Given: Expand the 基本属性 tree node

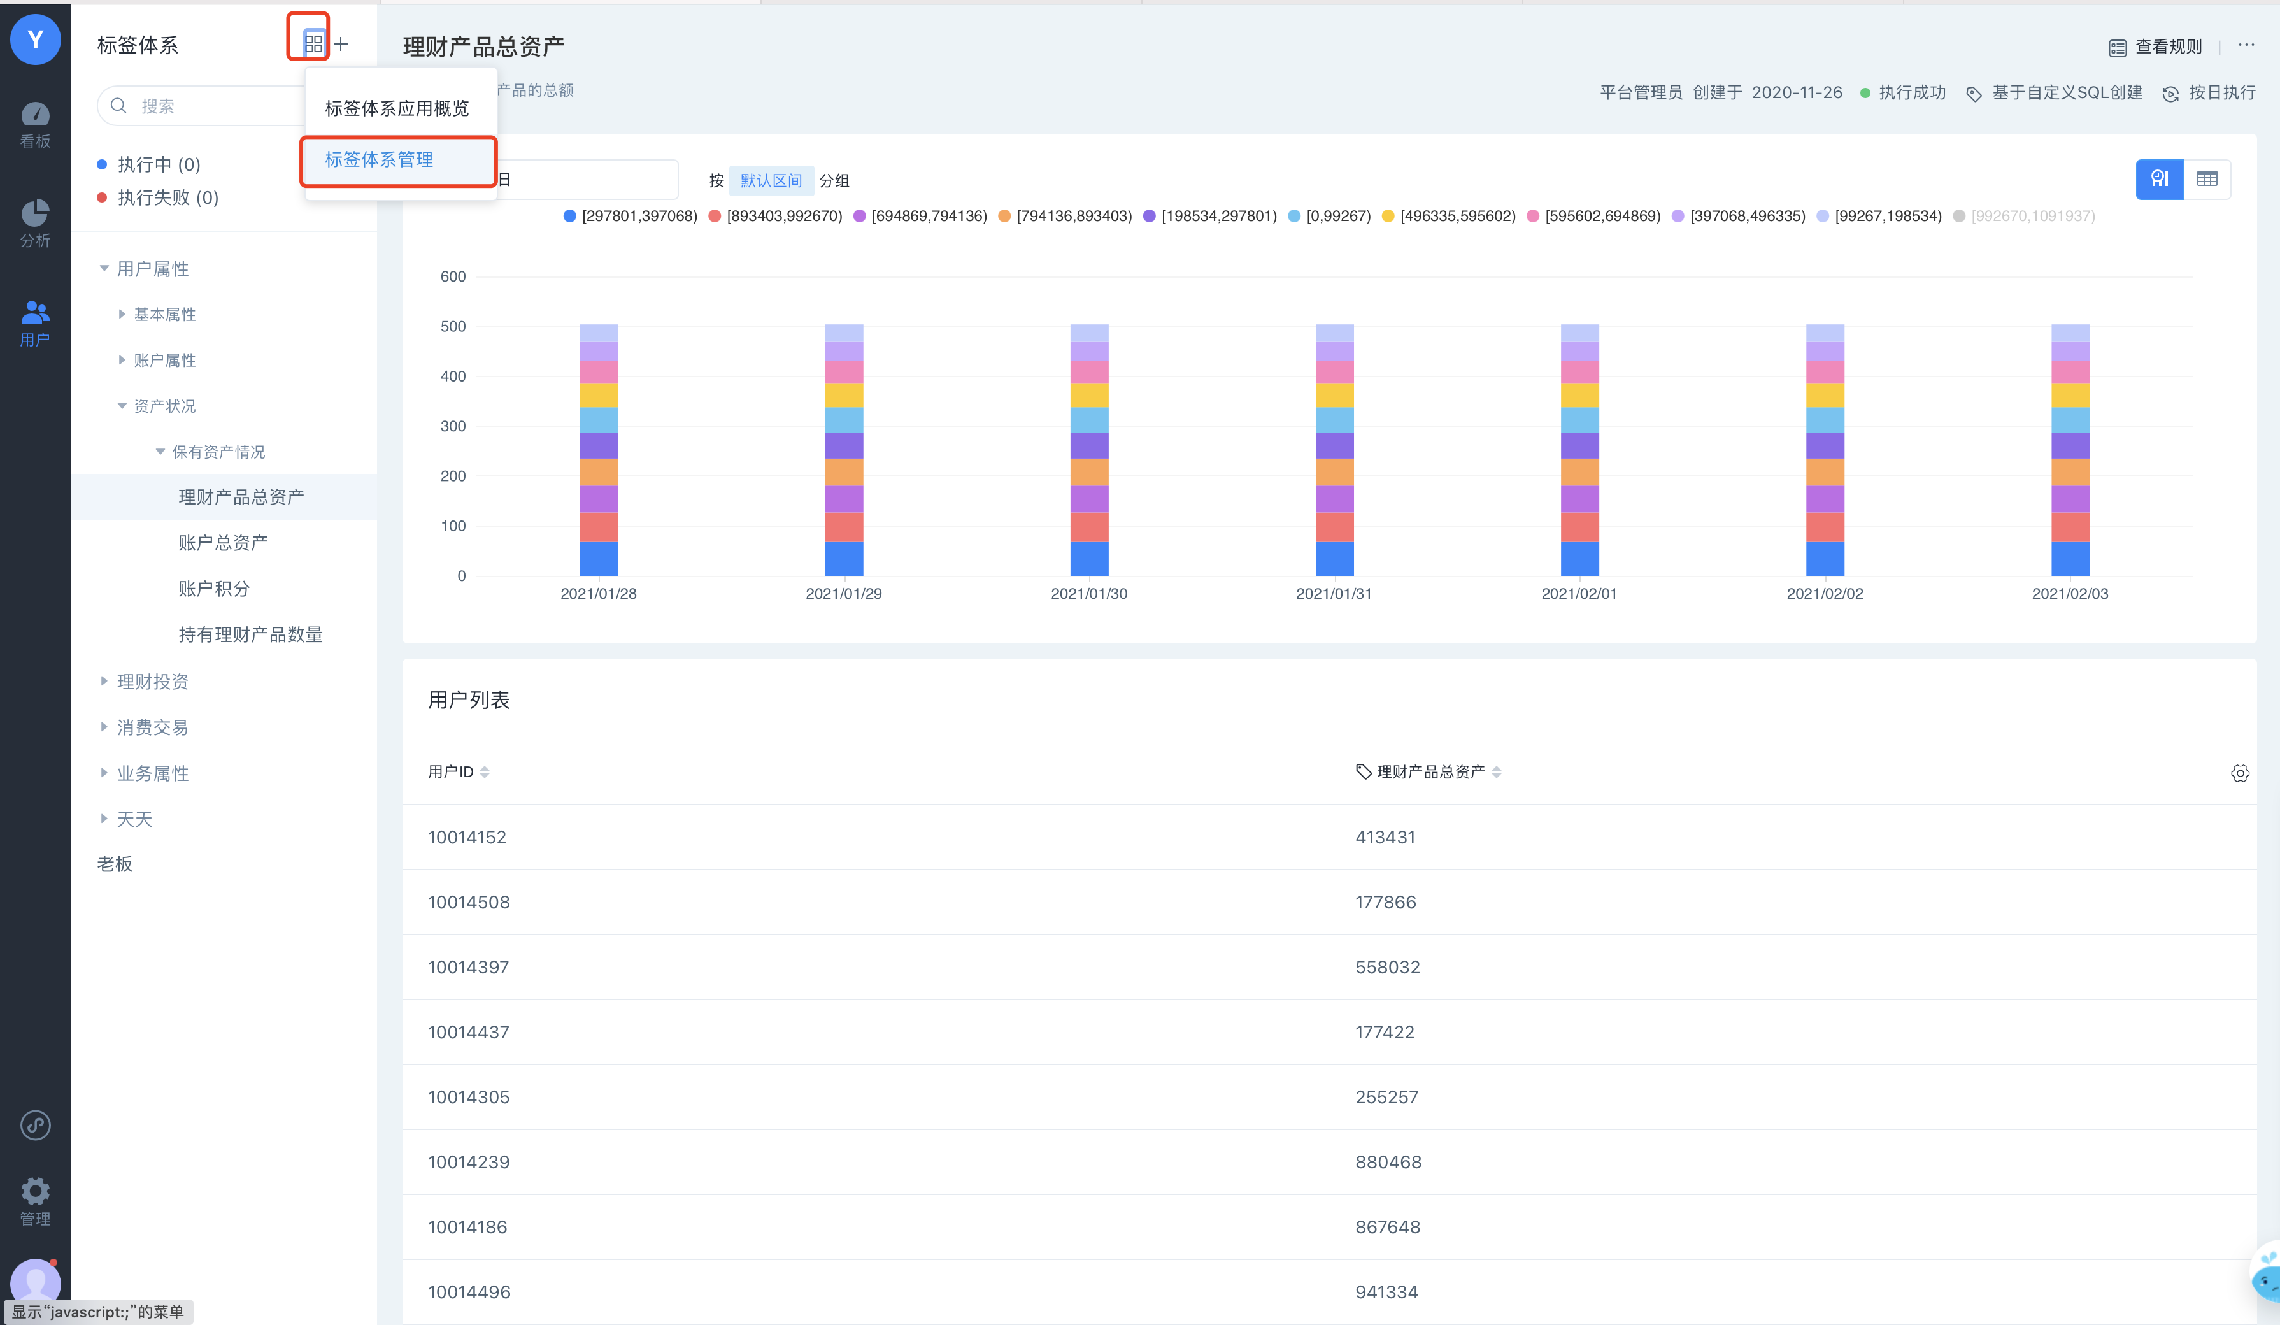Looking at the screenshot, I should [121, 314].
